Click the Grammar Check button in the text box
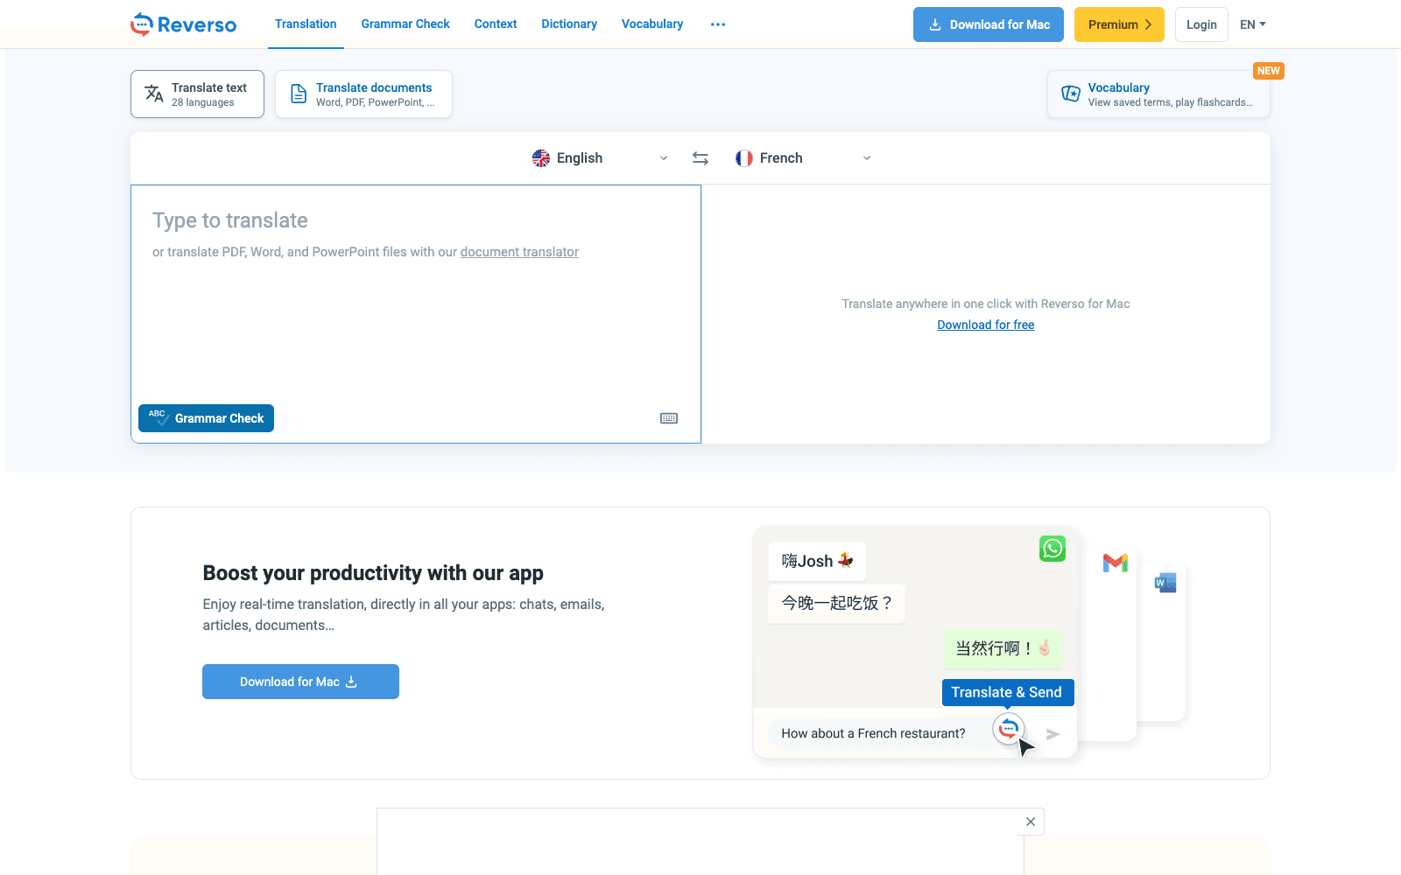 click(206, 418)
